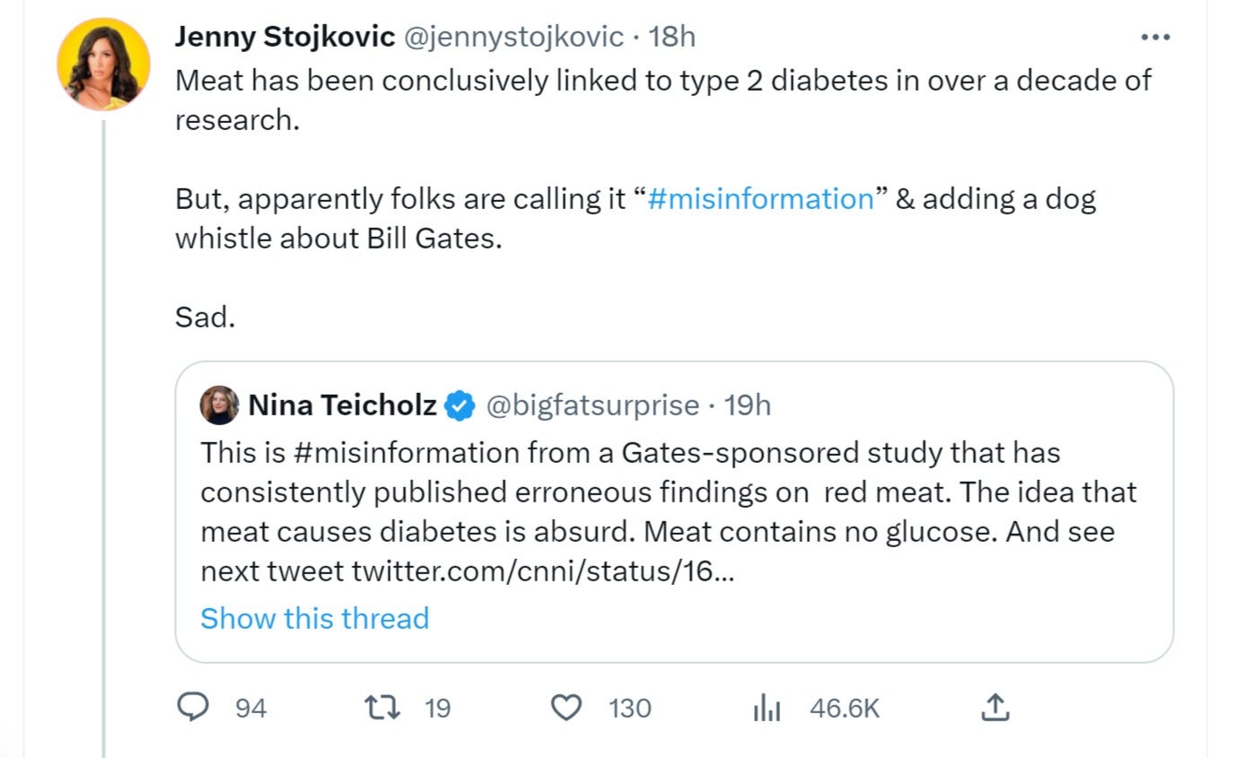This screenshot has height=758, width=1246.
Task: Click Nina Teicholz's small avatar
Action: [220, 405]
